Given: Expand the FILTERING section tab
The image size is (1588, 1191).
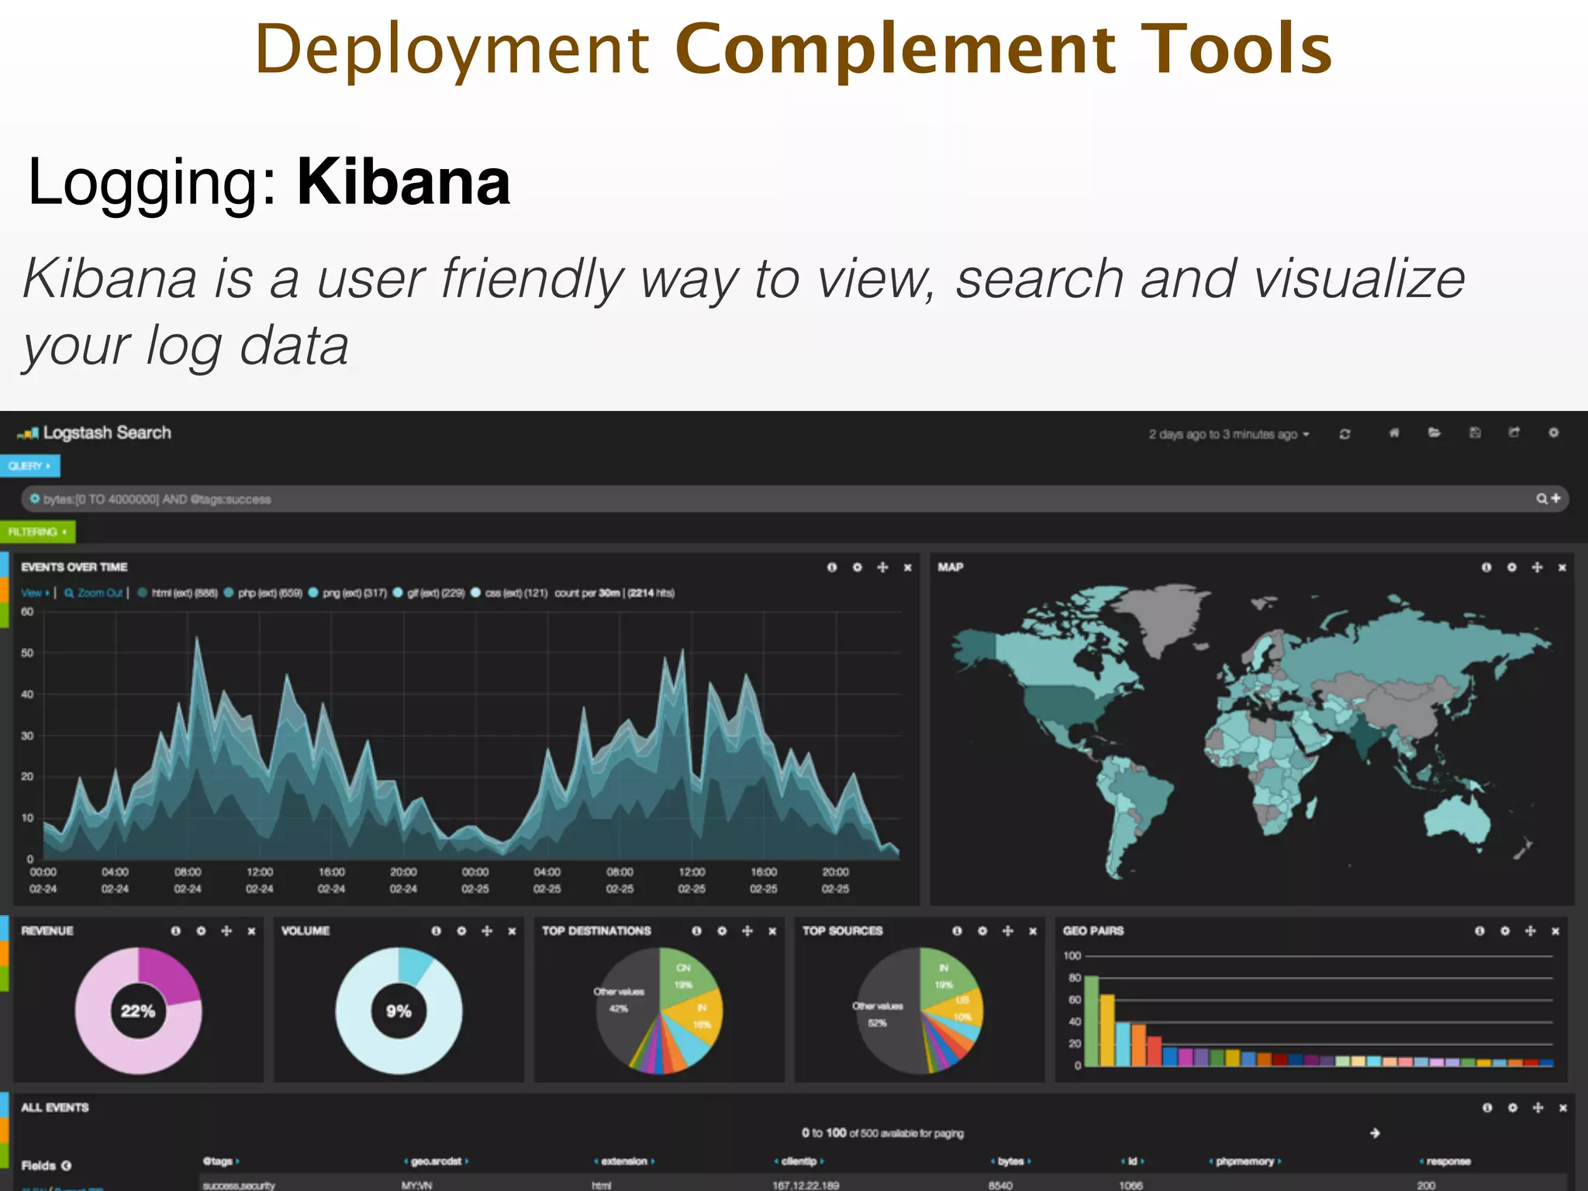Looking at the screenshot, I should point(37,532).
